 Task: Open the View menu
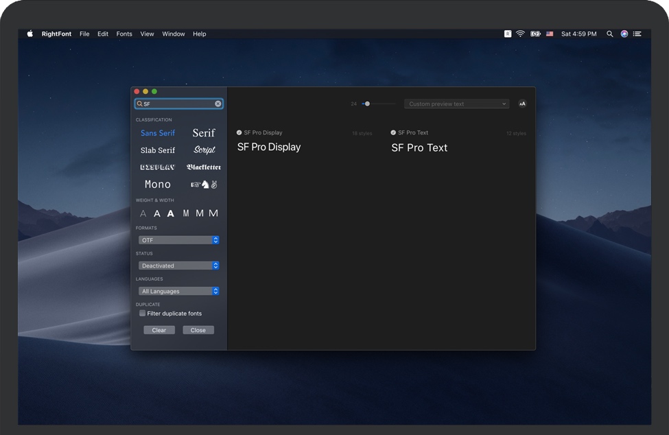[147, 34]
